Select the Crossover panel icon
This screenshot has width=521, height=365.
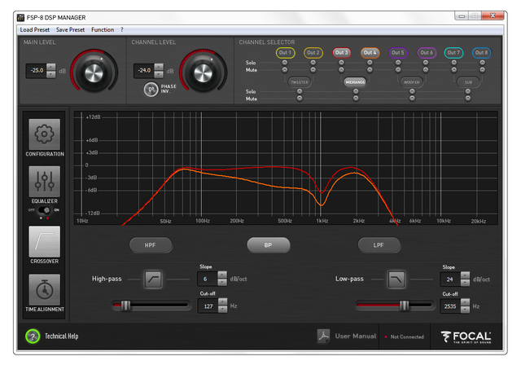click(x=45, y=241)
